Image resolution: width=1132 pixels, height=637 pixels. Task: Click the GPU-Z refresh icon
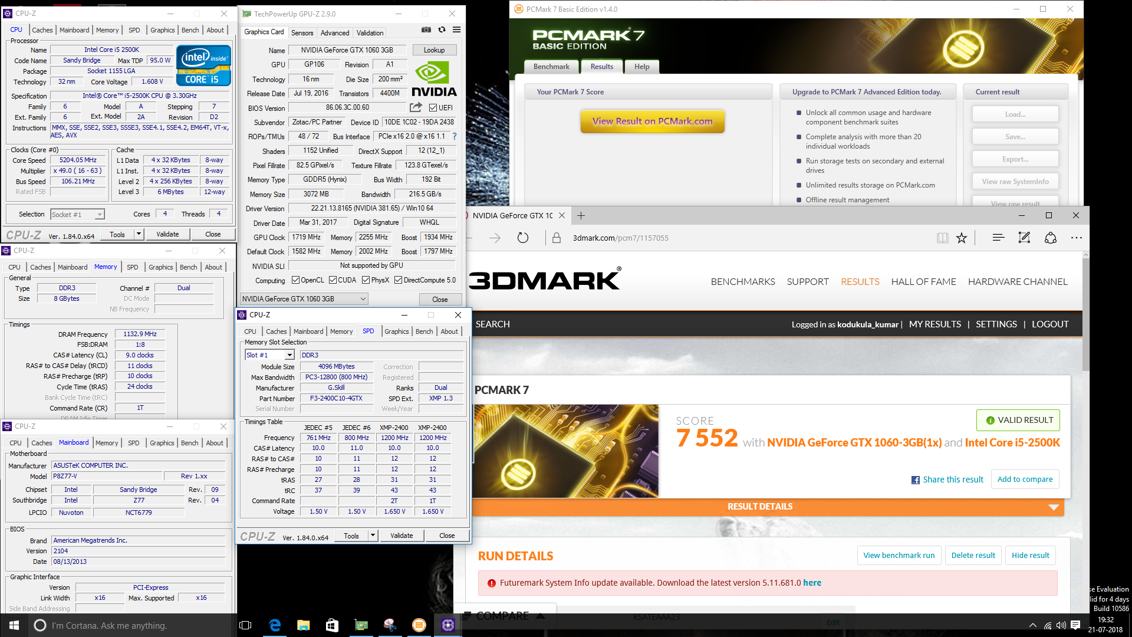[x=442, y=29]
